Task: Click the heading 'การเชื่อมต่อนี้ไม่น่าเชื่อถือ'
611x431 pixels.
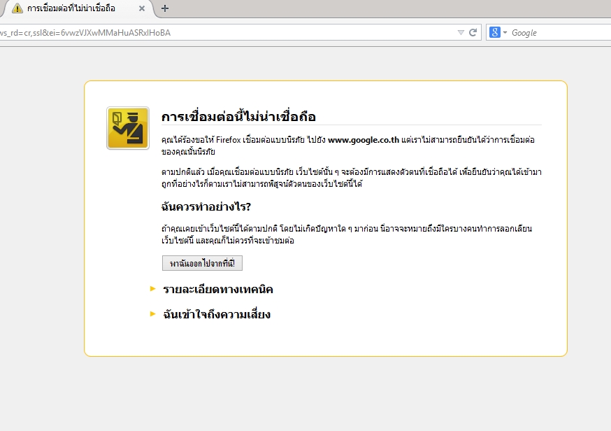Action: [238, 116]
